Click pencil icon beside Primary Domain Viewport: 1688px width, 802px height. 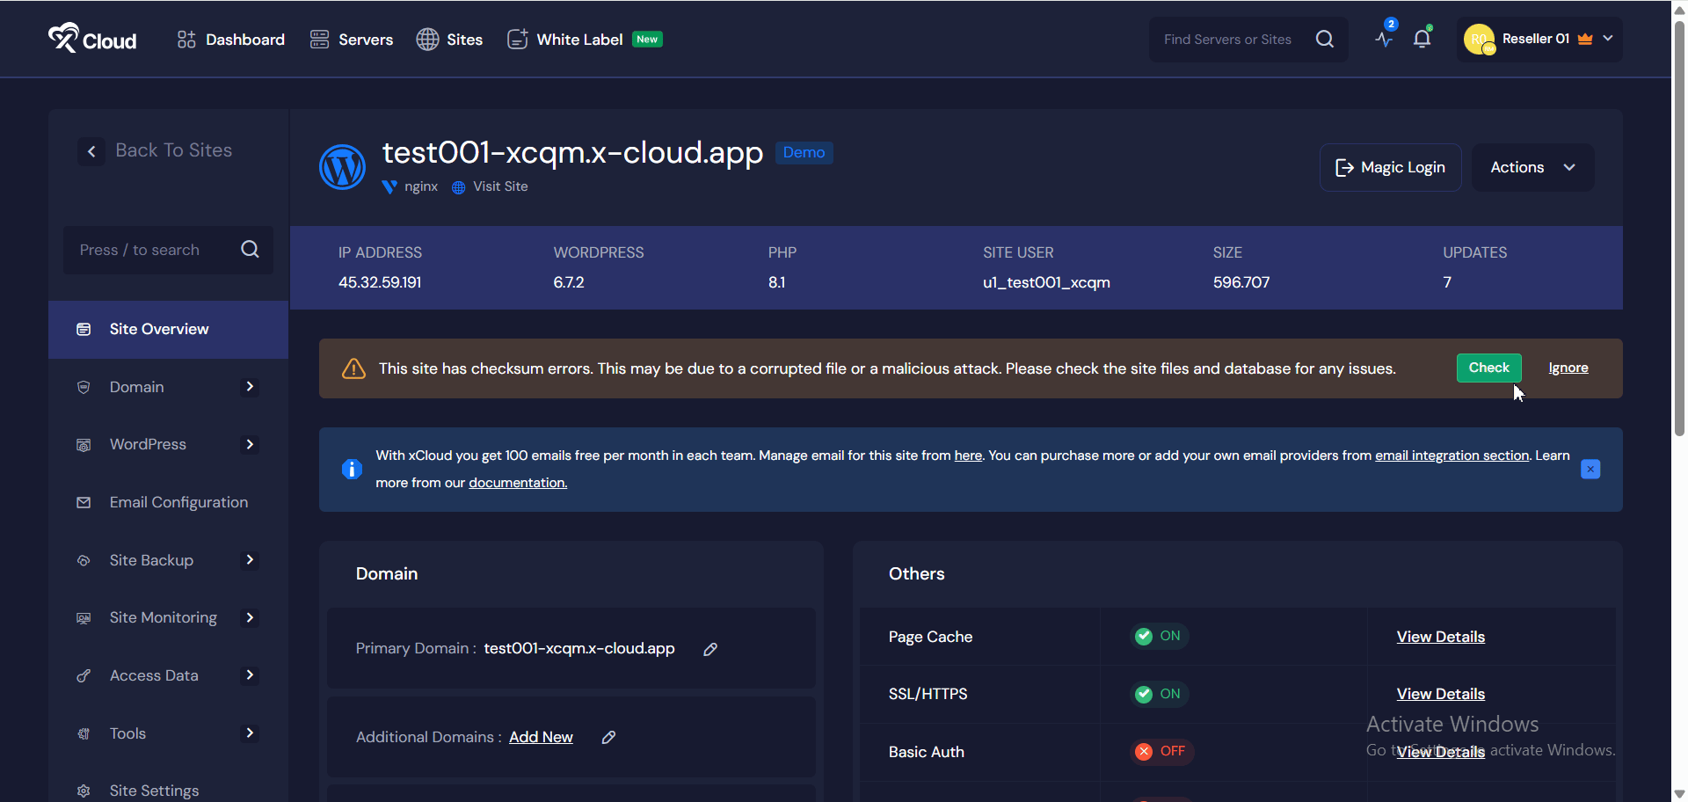pyautogui.click(x=710, y=649)
